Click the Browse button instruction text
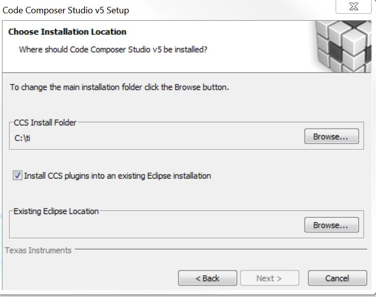Image resolution: width=376 pixels, height=297 pixels. 120,88
